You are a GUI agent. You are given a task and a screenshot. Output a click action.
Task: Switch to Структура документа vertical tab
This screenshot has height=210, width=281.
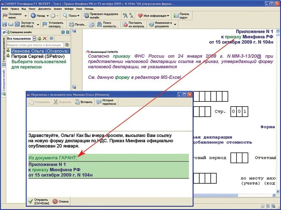coord(4,52)
